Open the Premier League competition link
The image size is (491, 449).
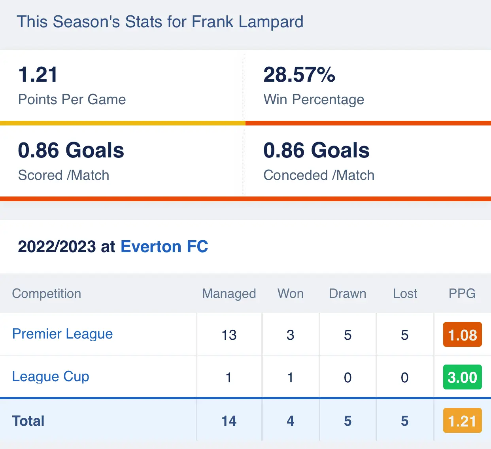pos(62,334)
